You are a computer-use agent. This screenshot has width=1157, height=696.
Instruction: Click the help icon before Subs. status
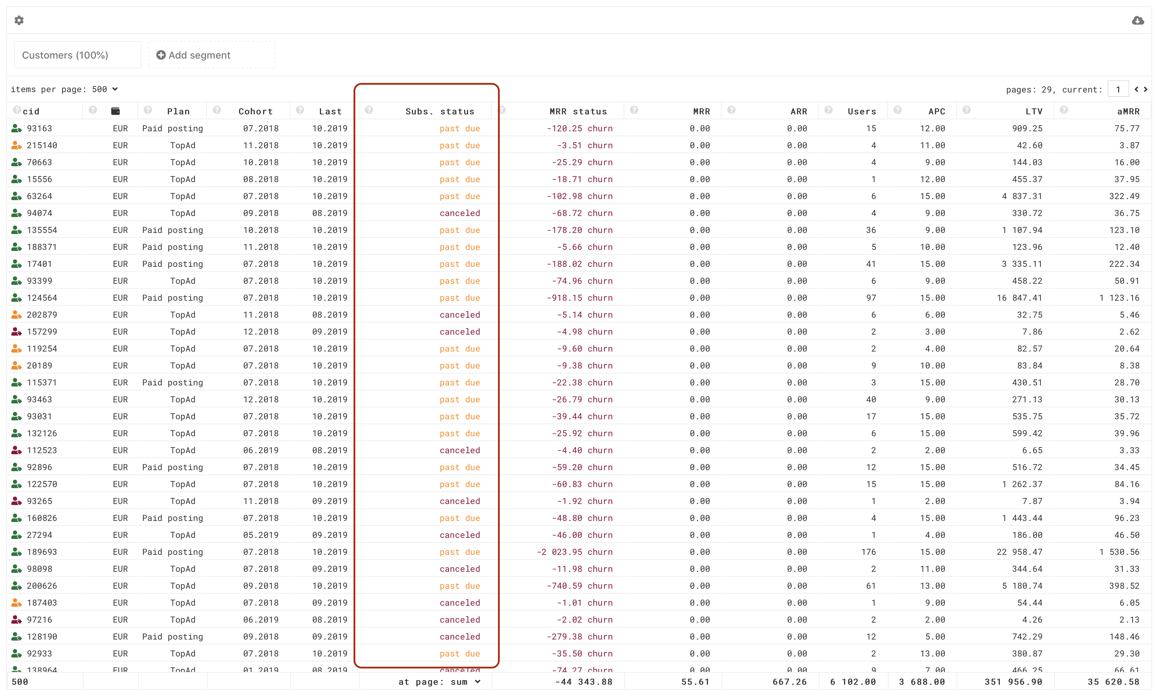(x=369, y=110)
